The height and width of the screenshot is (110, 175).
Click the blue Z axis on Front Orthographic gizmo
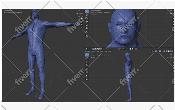171,11
